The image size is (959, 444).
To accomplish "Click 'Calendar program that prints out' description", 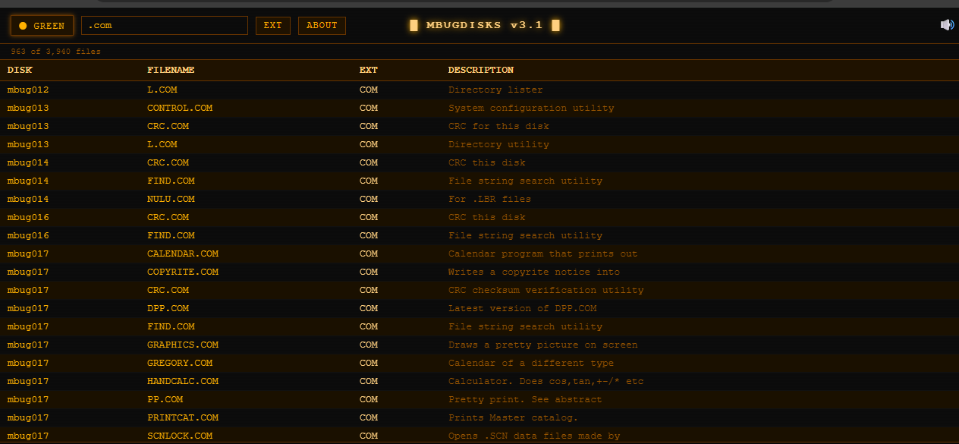I will coord(542,253).
